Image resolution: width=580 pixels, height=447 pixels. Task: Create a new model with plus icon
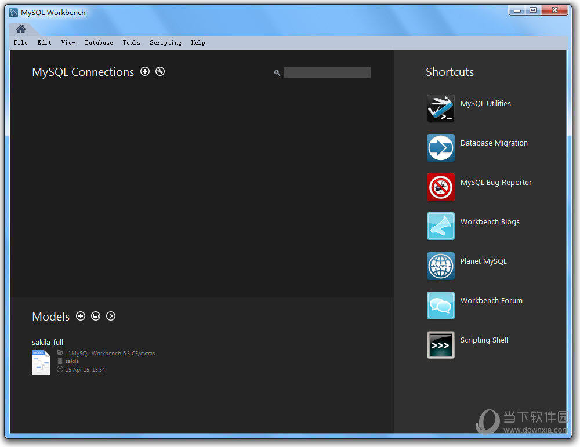tap(81, 316)
